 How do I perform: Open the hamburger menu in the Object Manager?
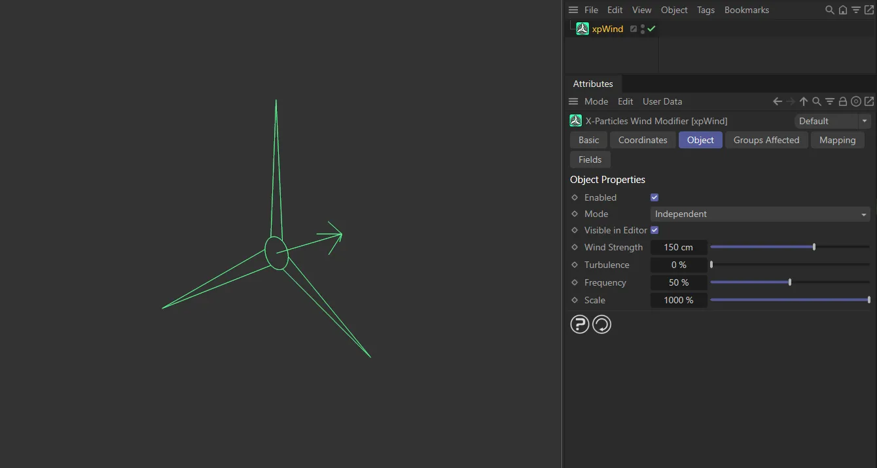(573, 10)
